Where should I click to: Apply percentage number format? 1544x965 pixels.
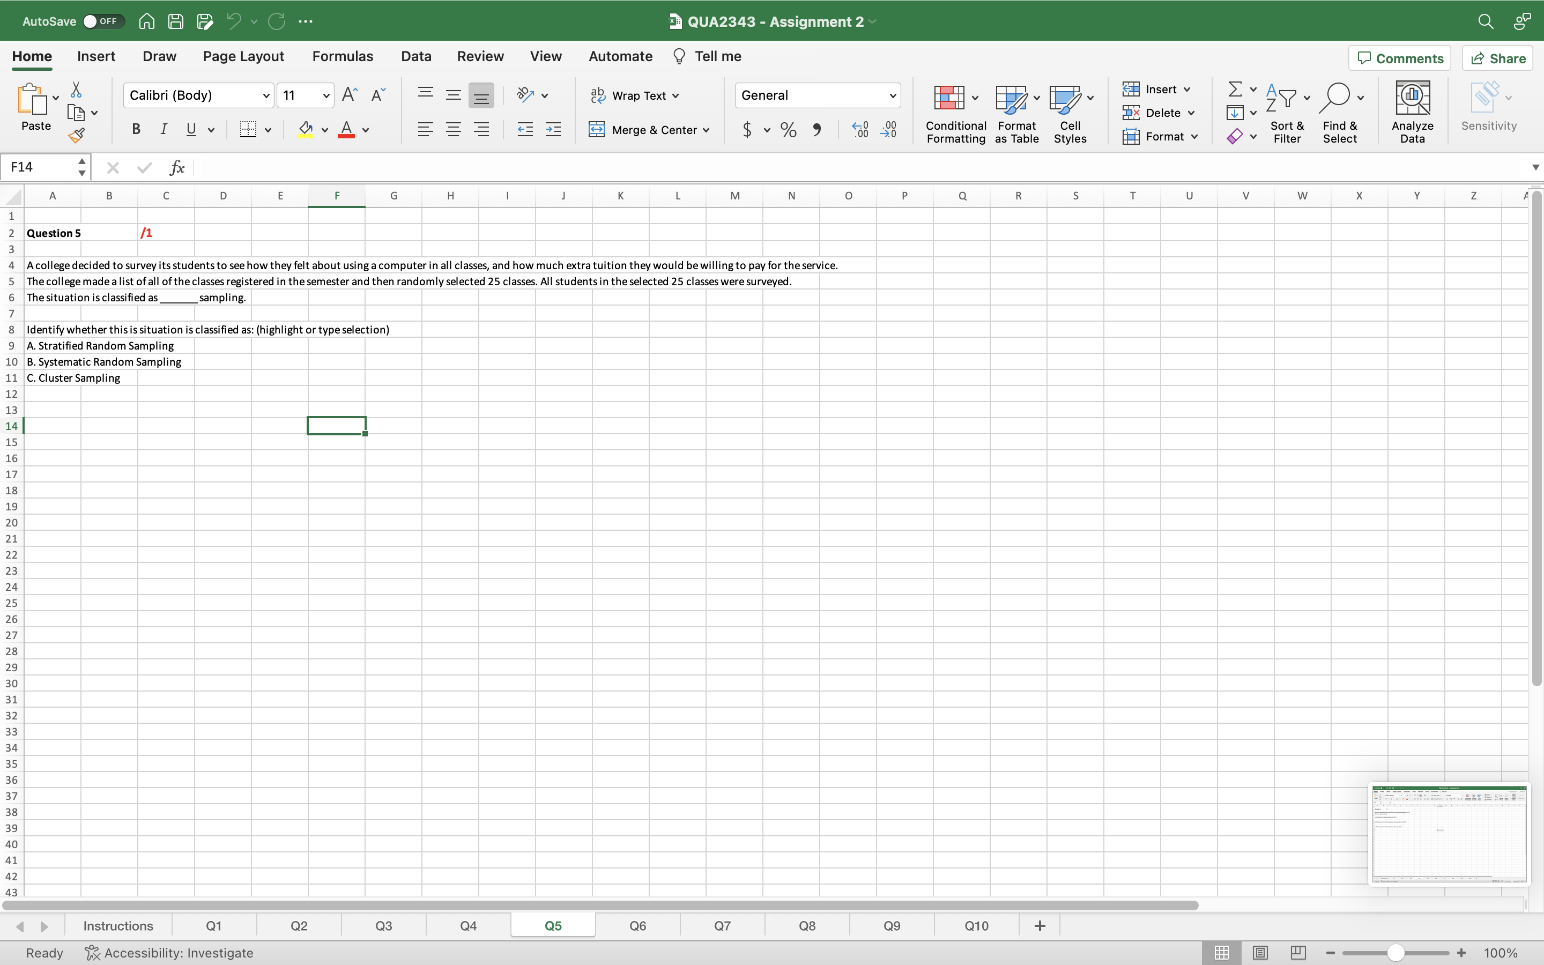(x=788, y=130)
